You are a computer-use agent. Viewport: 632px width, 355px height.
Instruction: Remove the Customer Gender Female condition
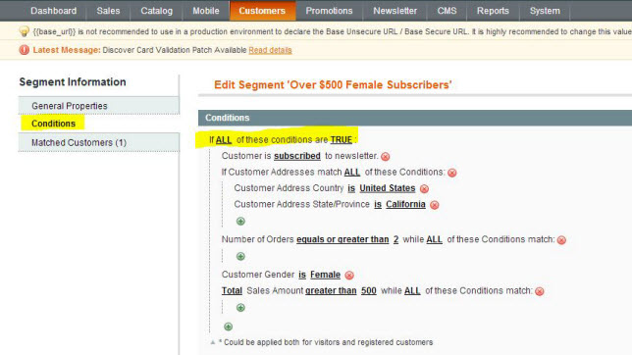point(349,276)
